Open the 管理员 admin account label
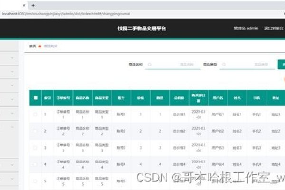Image resolution: width=285 pixels, height=190 pixels. [246, 28]
